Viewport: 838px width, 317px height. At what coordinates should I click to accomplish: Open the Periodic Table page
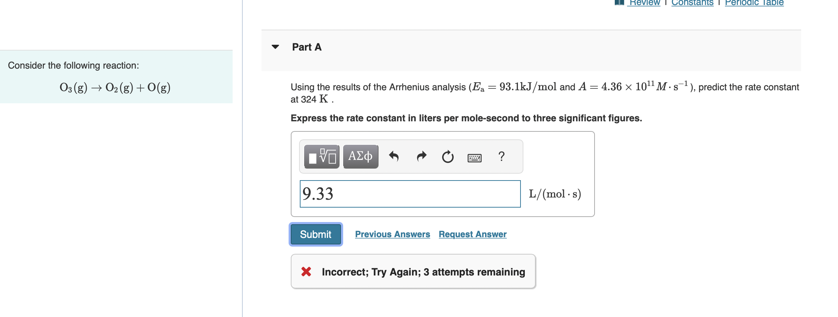pyautogui.click(x=753, y=3)
